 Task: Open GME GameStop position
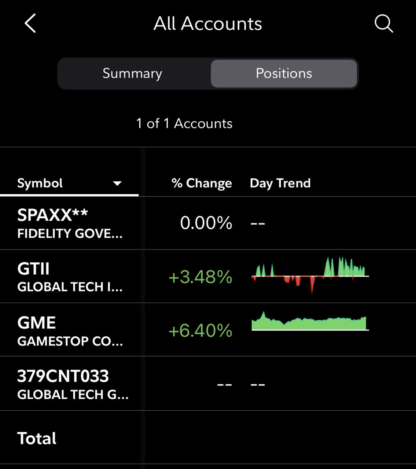(x=208, y=329)
